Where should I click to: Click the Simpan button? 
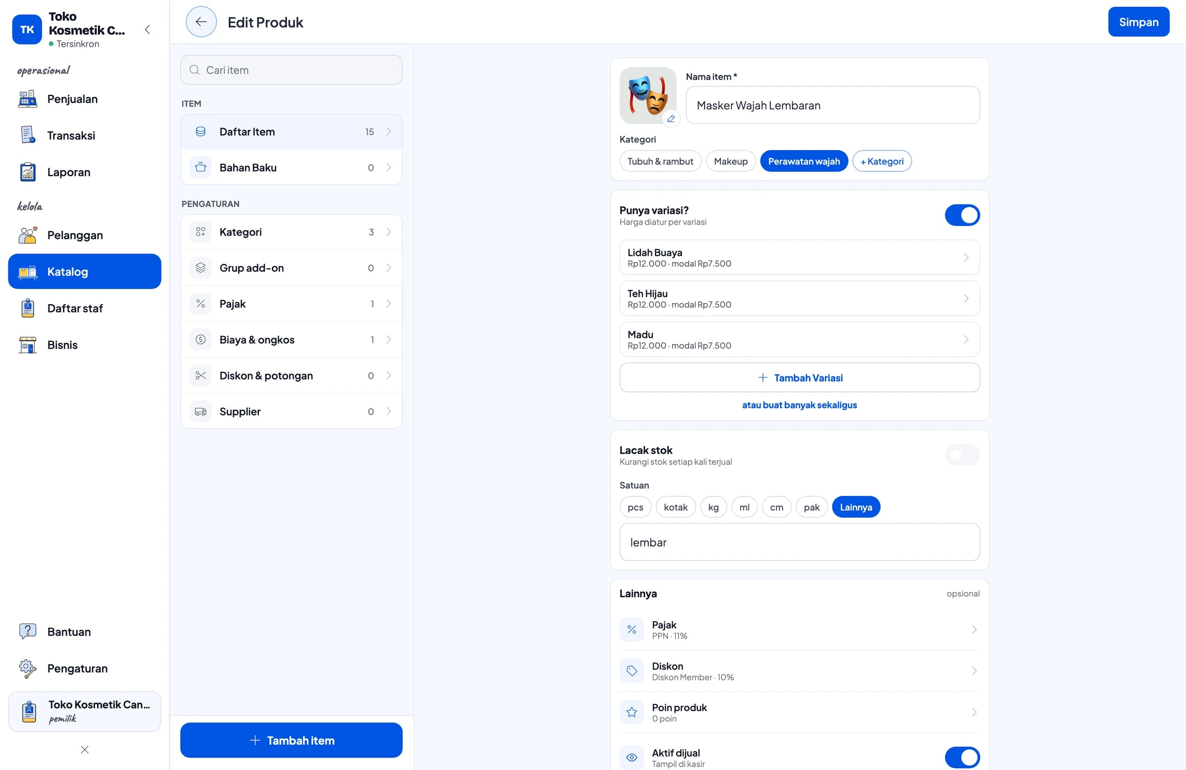click(x=1138, y=22)
